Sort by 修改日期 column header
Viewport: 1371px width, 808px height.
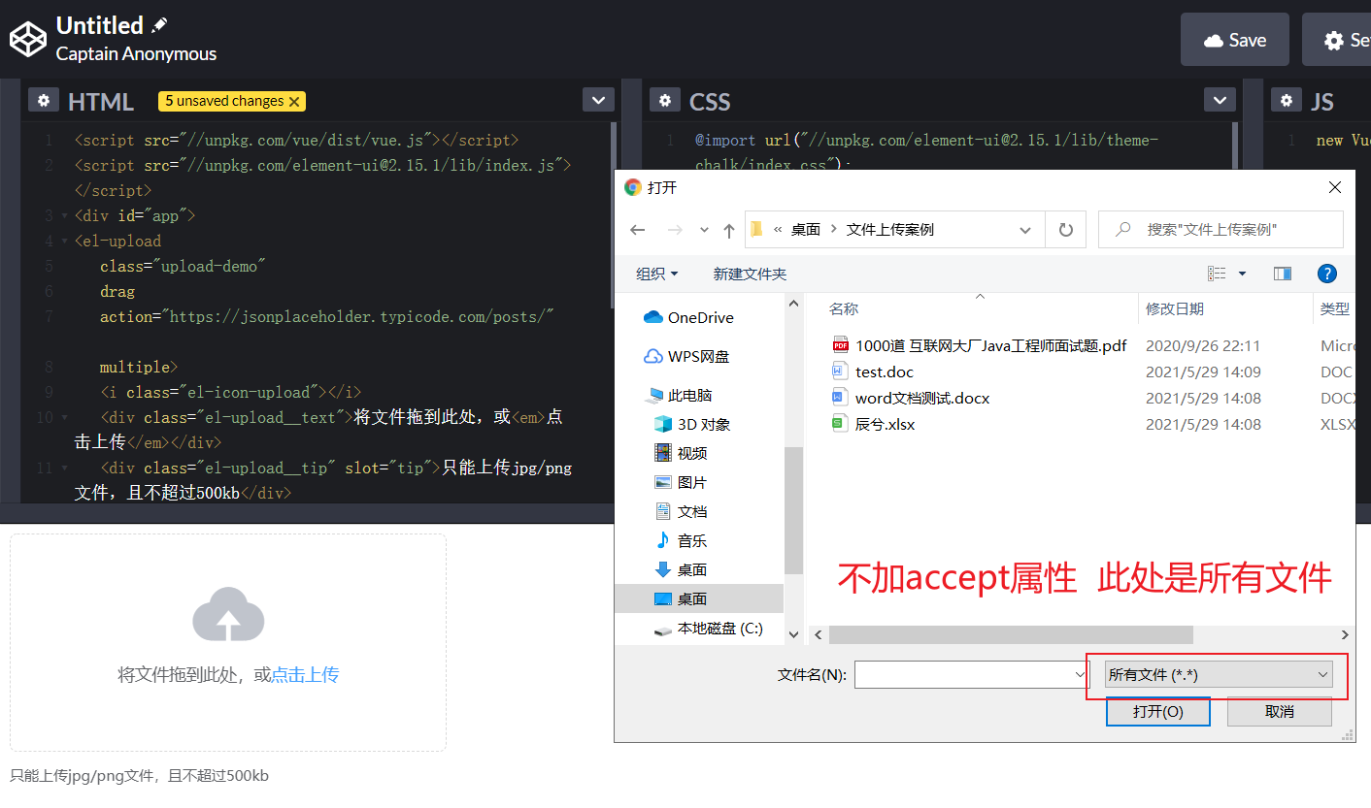(1175, 308)
